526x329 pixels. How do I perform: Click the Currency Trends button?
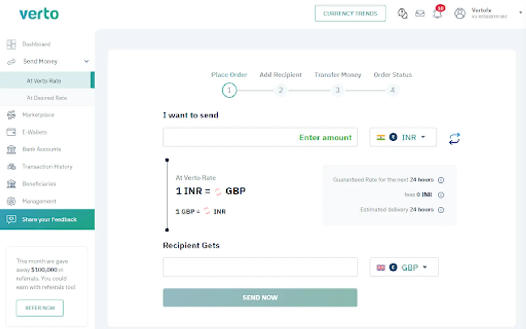click(350, 14)
